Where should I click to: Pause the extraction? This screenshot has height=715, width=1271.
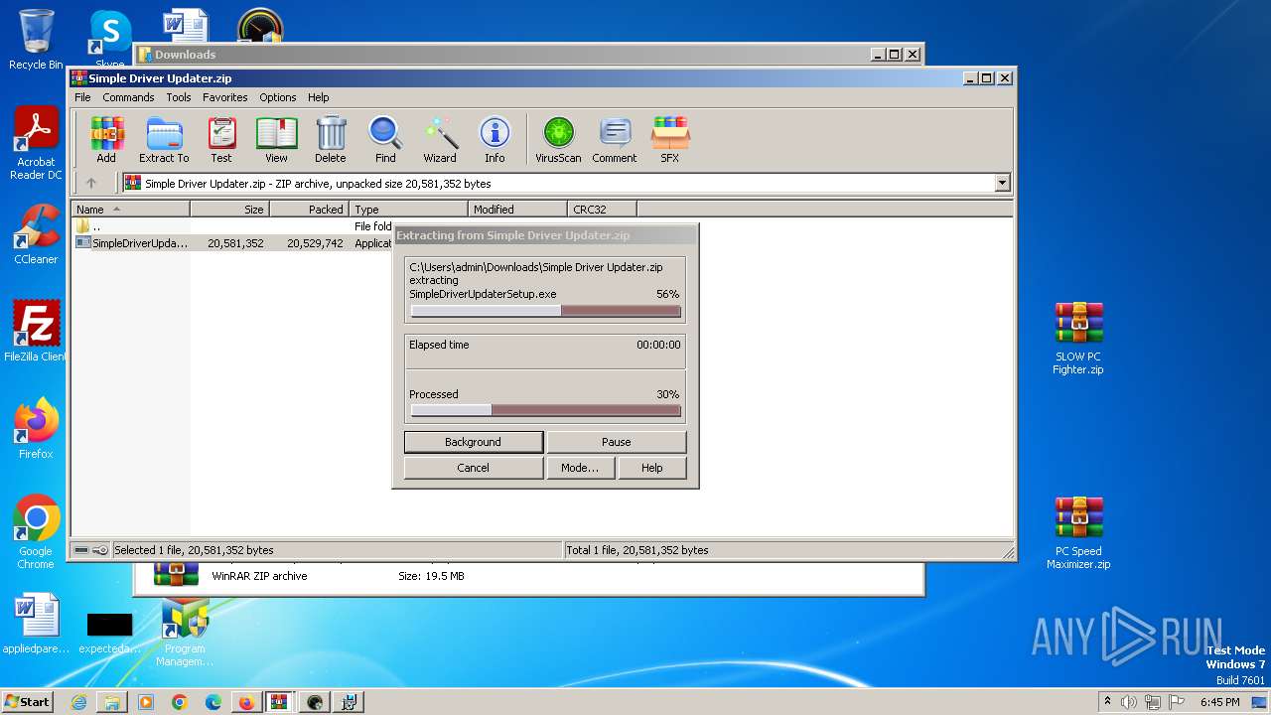pyautogui.click(x=617, y=442)
